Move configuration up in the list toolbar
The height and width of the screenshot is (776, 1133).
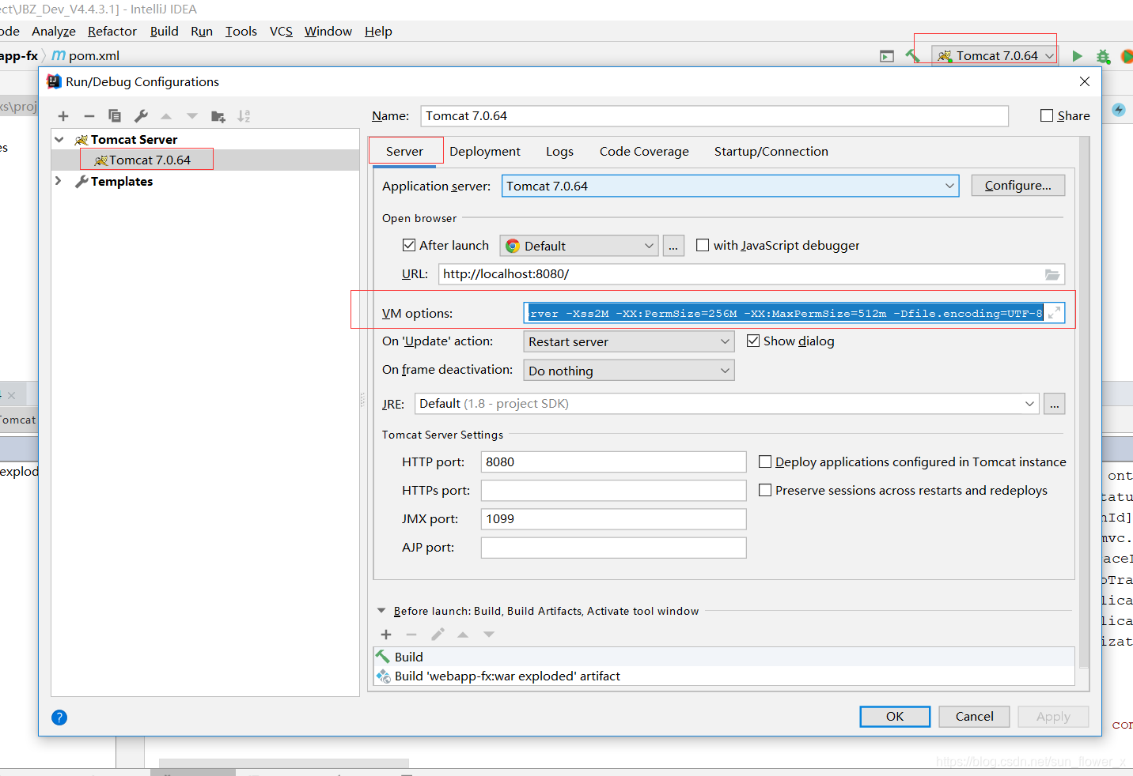(x=166, y=116)
